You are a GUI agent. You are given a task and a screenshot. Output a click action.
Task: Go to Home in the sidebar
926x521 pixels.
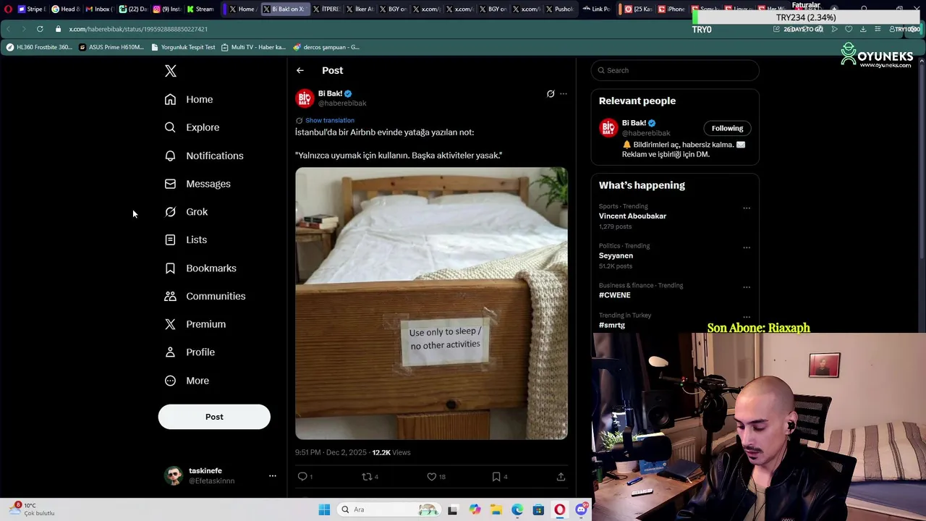pyautogui.click(x=189, y=99)
